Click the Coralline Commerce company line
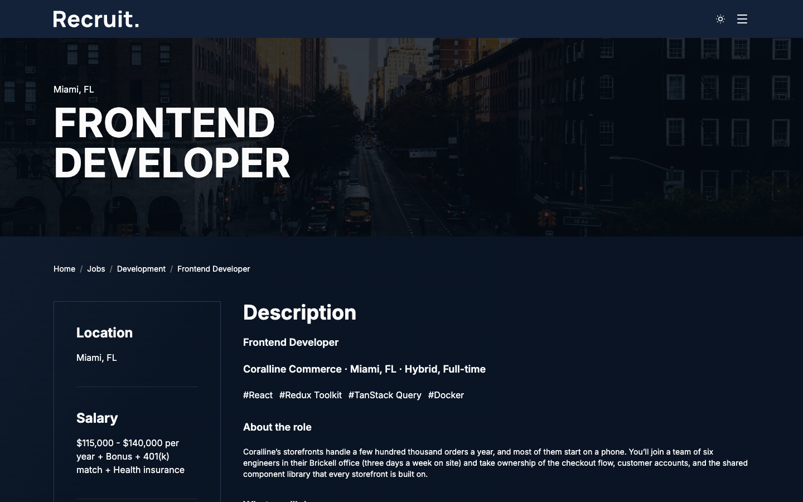 point(364,369)
